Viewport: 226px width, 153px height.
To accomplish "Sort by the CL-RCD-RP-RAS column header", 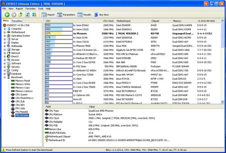I will click(206, 21).
